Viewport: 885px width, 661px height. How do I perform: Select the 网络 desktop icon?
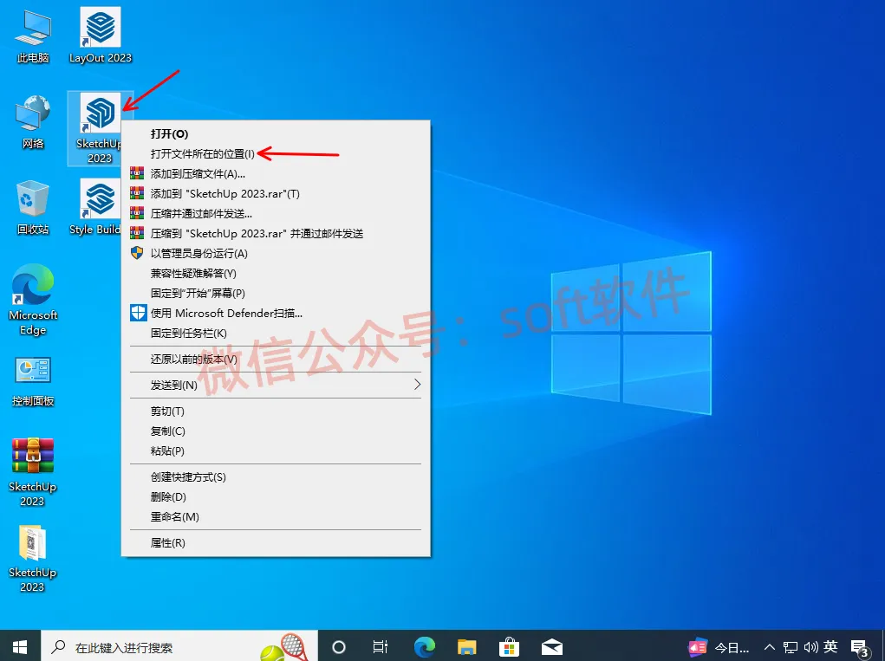coord(33,122)
